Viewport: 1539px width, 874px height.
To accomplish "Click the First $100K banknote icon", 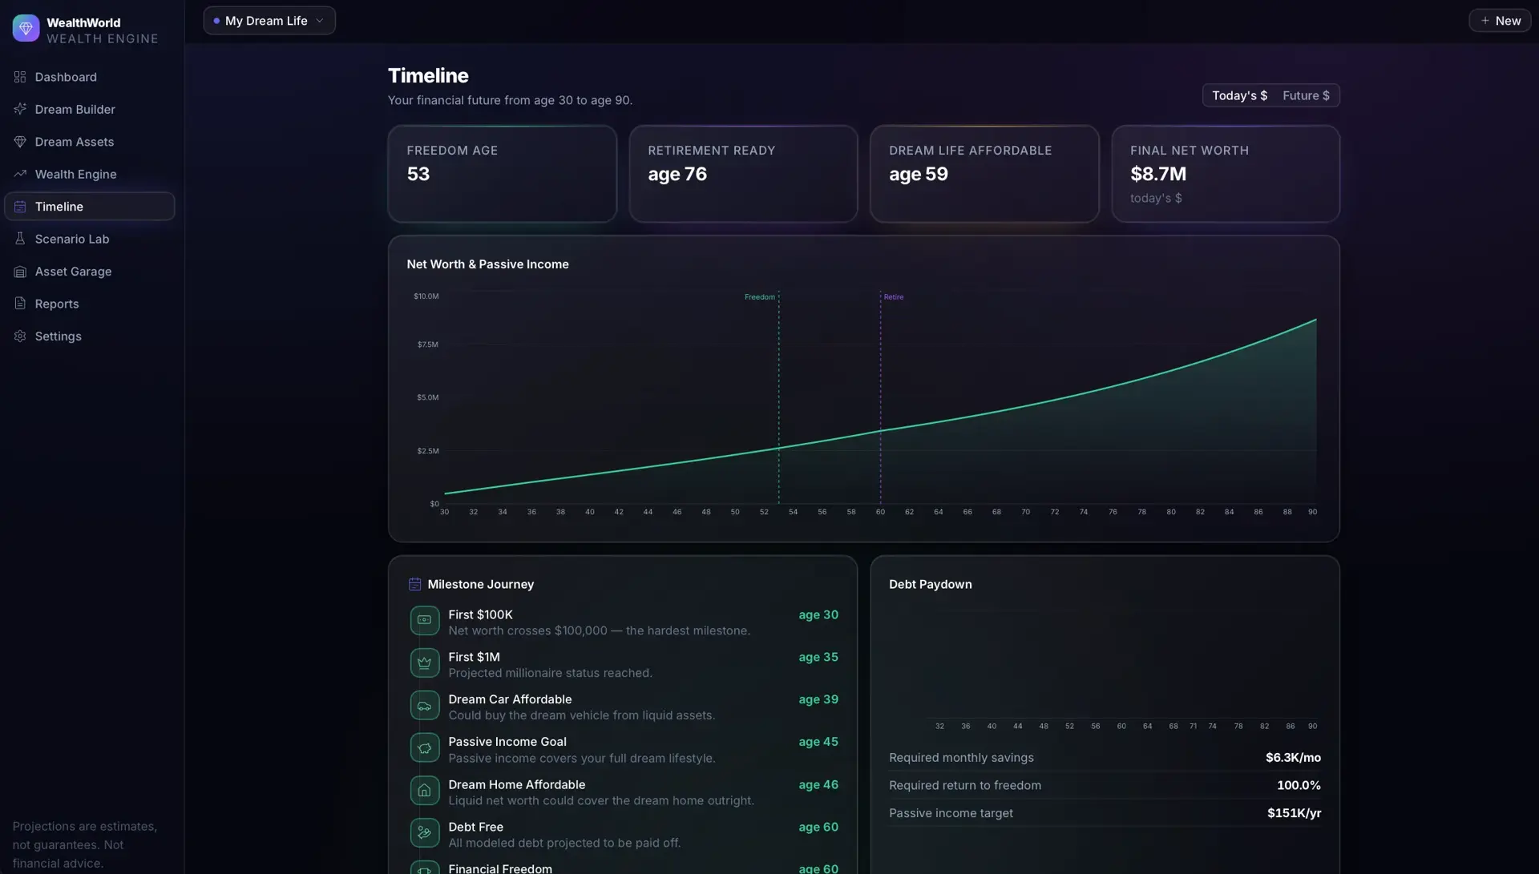I will point(425,620).
